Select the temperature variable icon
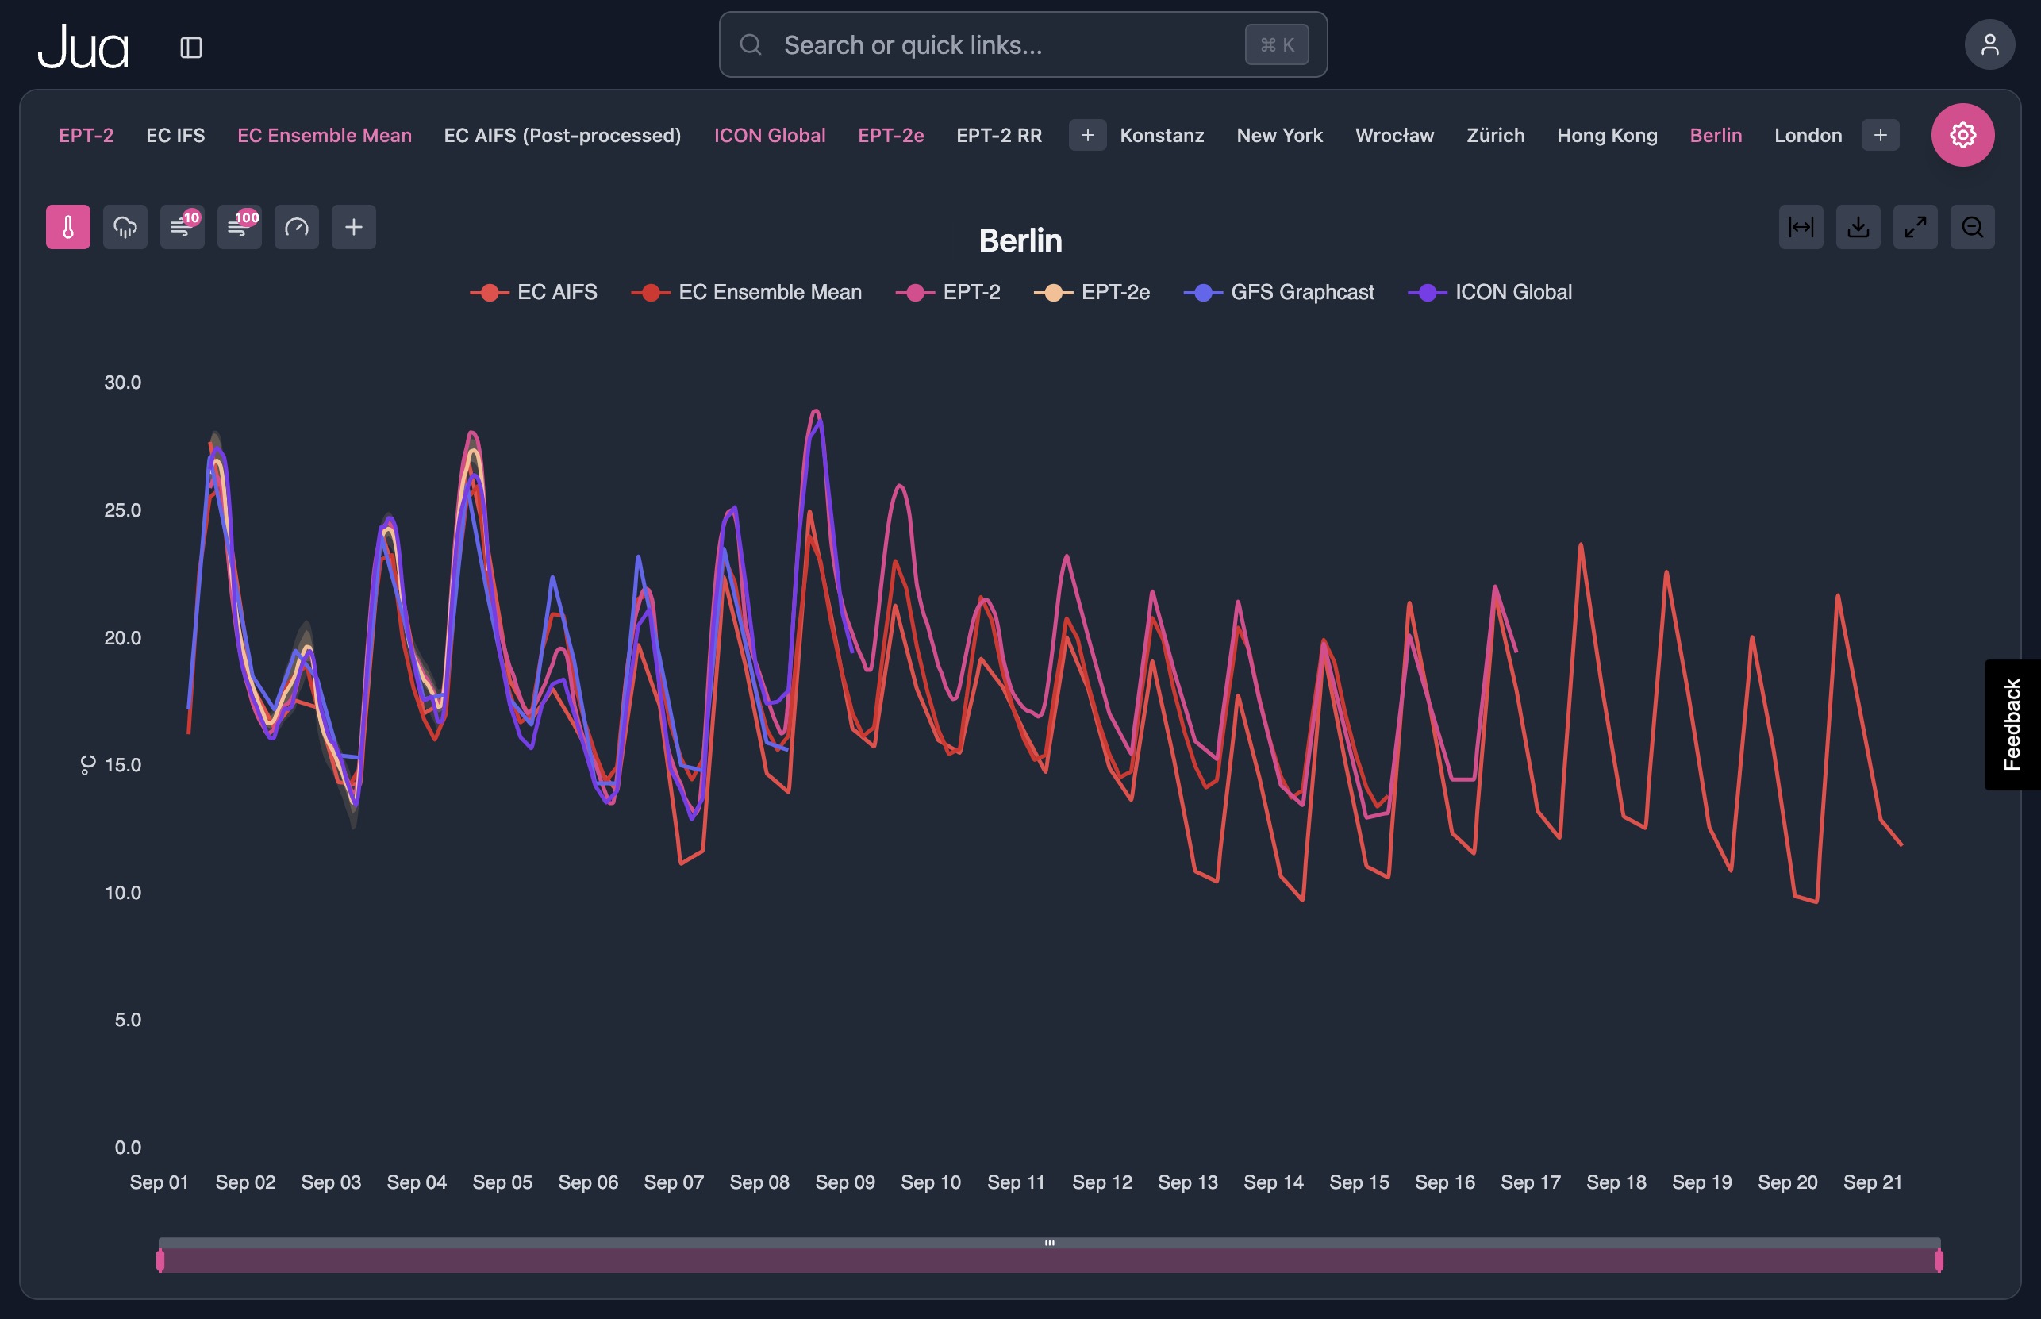This screenshot has width=2041, height=1319. tap(67, 227)
